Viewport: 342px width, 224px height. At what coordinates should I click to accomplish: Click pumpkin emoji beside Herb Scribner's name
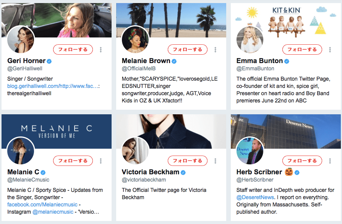click(288, 172)
